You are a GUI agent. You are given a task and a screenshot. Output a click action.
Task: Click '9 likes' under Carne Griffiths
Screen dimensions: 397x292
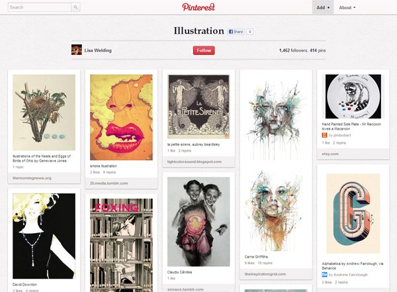pos(249,263)
